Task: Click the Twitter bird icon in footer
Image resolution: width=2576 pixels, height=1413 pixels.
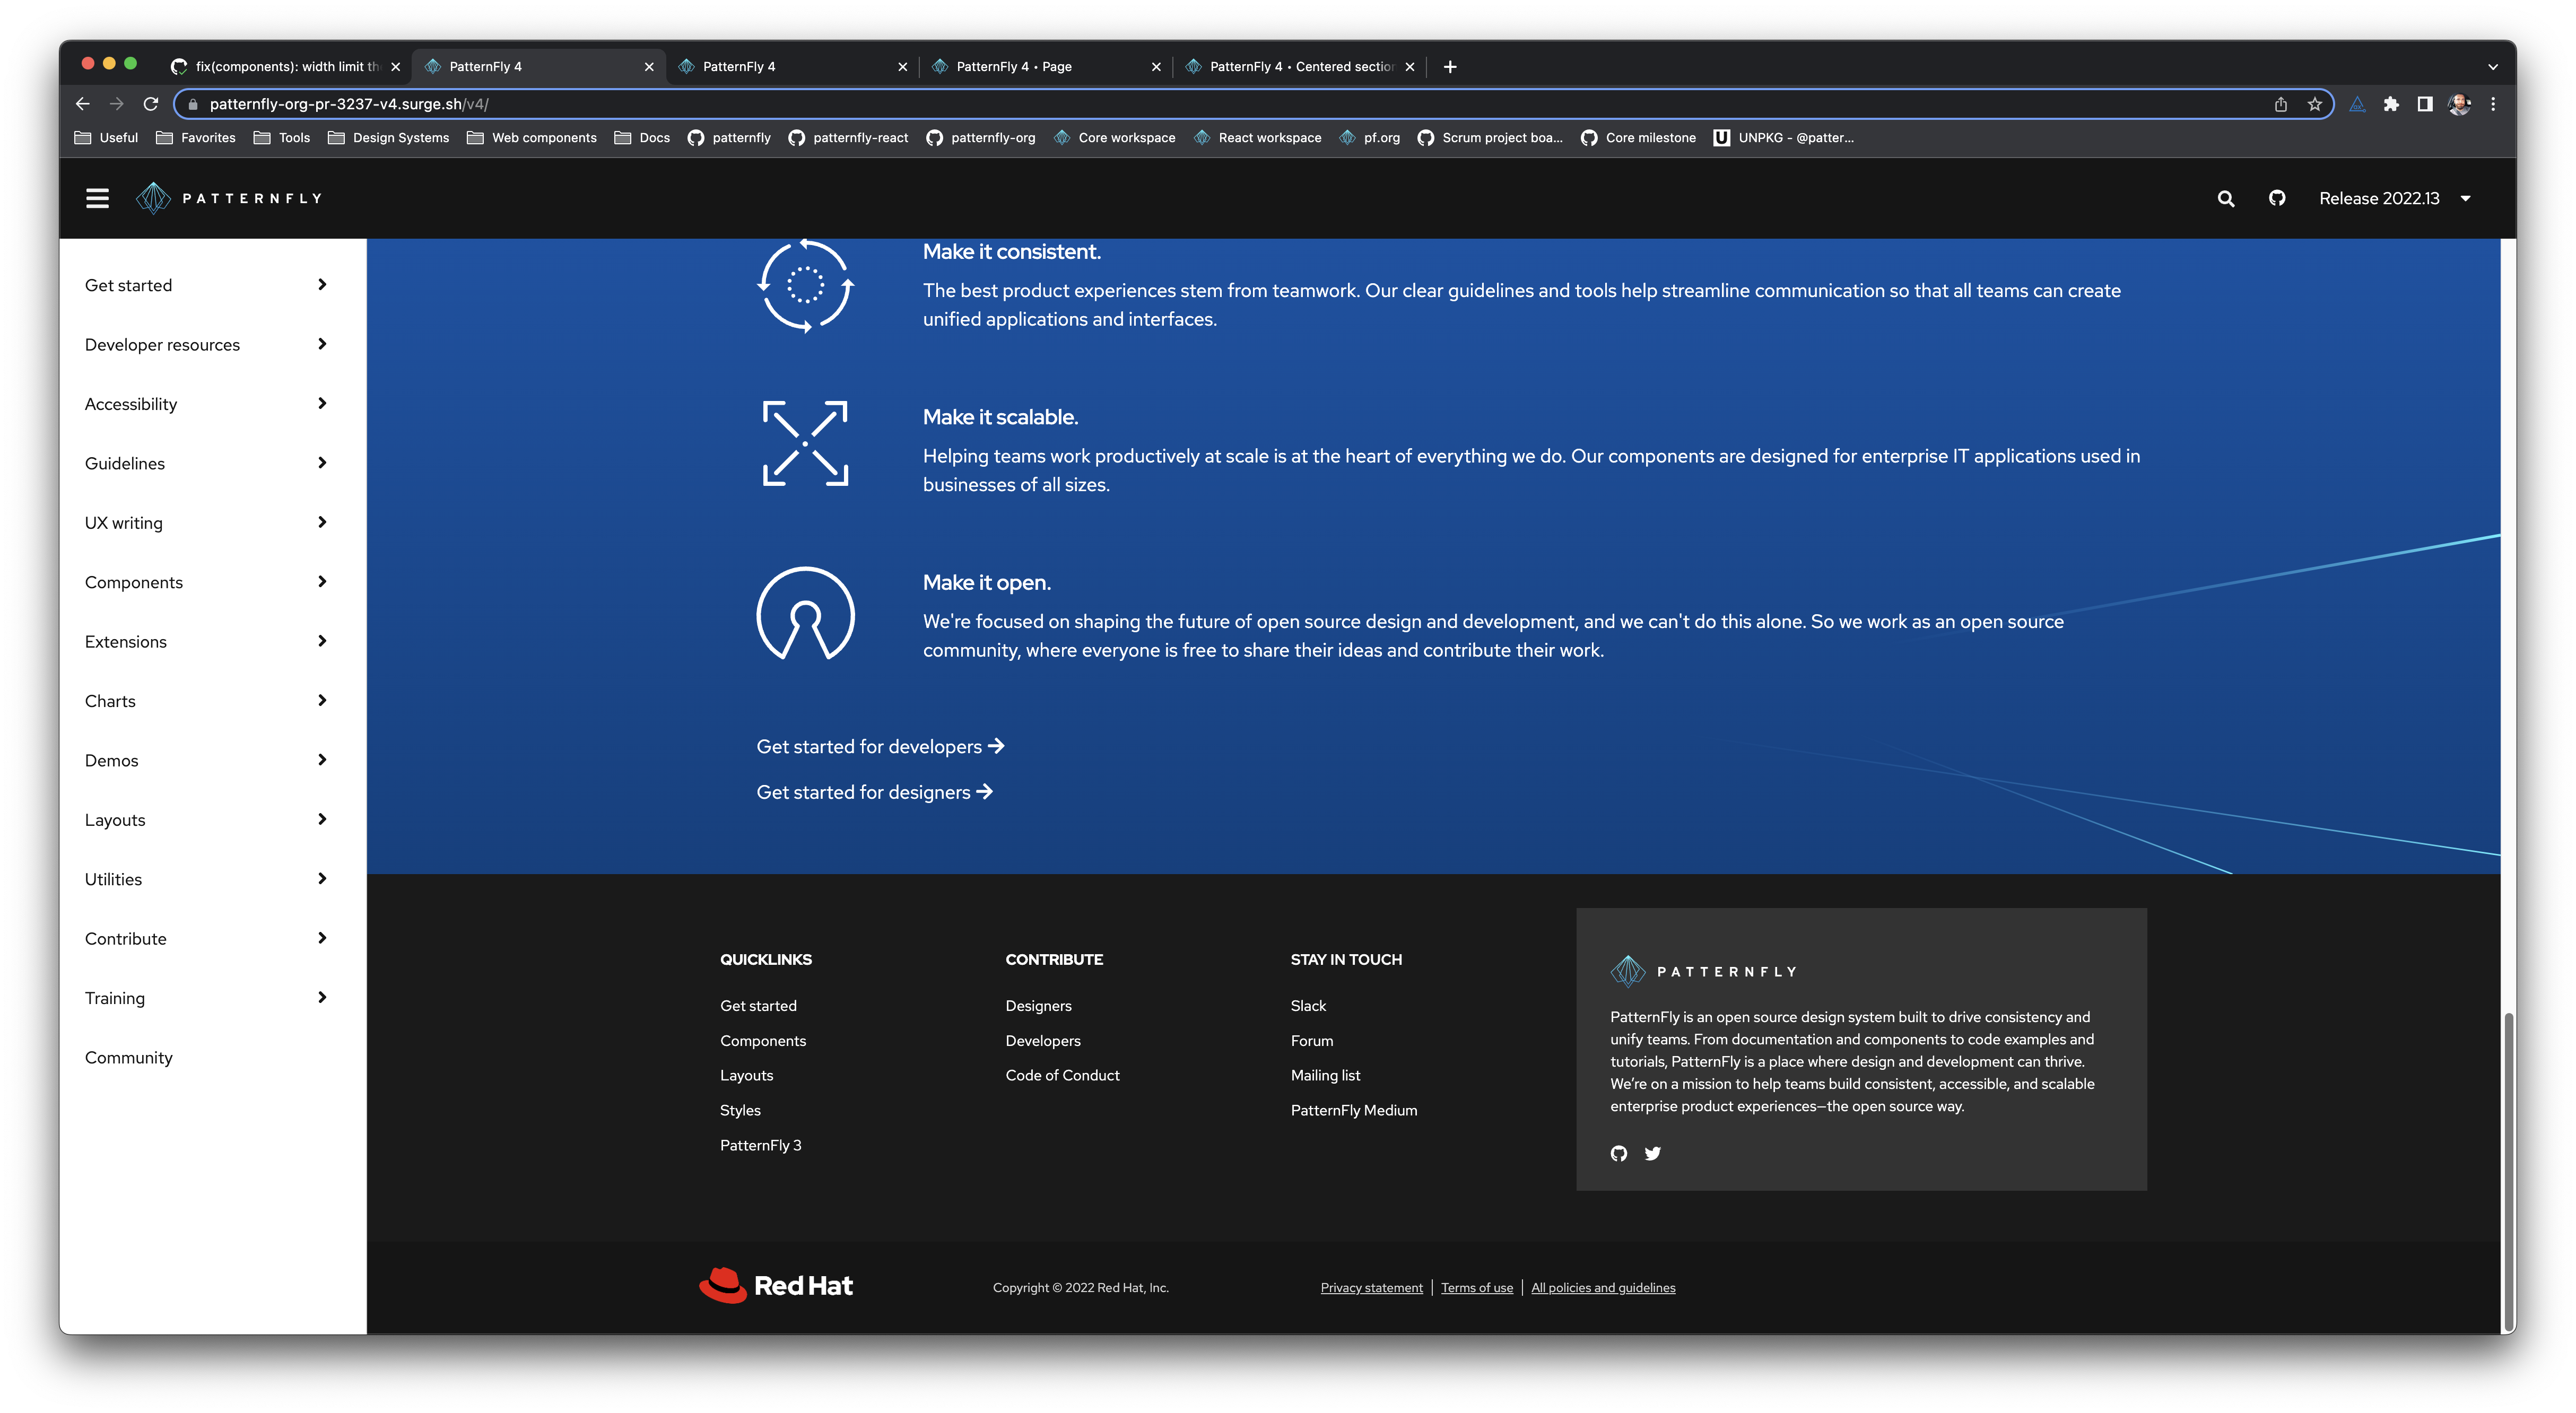Action: coord(1653,1153)
